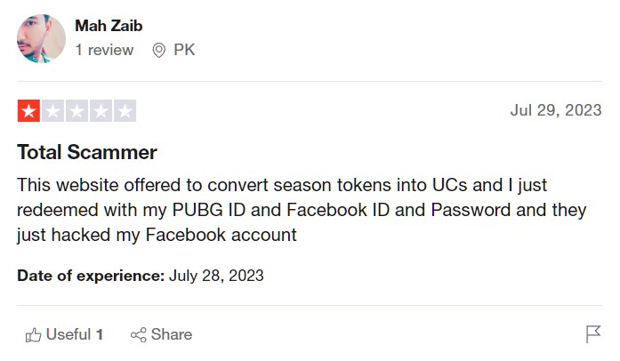Click the red first star rating
The width and height of the screenshot is (620, 361).
coord(28,111)
